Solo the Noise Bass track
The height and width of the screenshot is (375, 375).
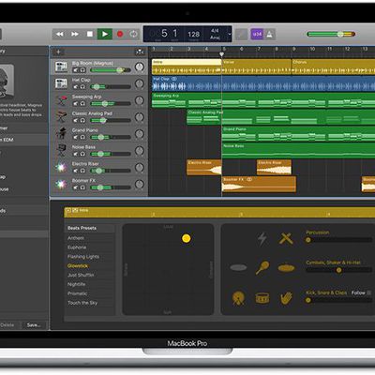click(x=82, y=154)
